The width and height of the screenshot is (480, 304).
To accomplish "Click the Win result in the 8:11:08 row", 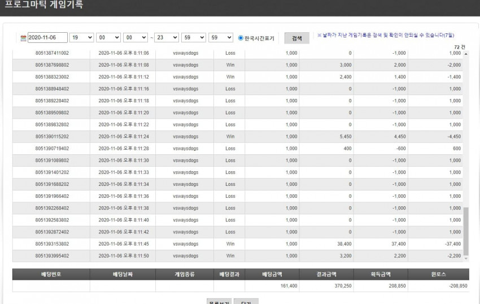I will pyautogui.click(x=230, y=65).
